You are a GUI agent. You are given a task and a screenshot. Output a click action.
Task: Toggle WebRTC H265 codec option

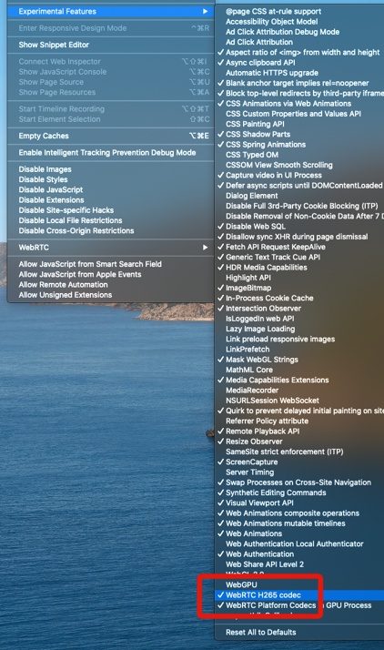[299, 594]
